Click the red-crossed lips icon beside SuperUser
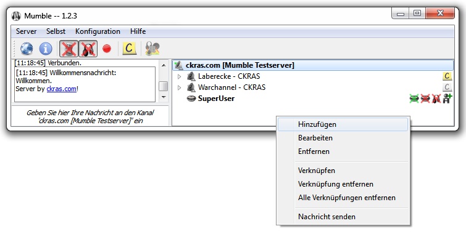The width and height of the screenshot is (466, 234). click(425, 99)
